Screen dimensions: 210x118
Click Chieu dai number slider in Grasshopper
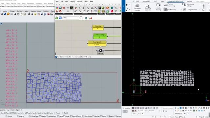pos(98,28)
